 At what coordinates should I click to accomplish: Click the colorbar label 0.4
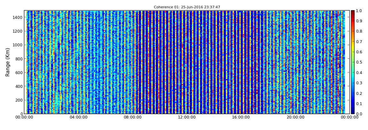(359, 73)
